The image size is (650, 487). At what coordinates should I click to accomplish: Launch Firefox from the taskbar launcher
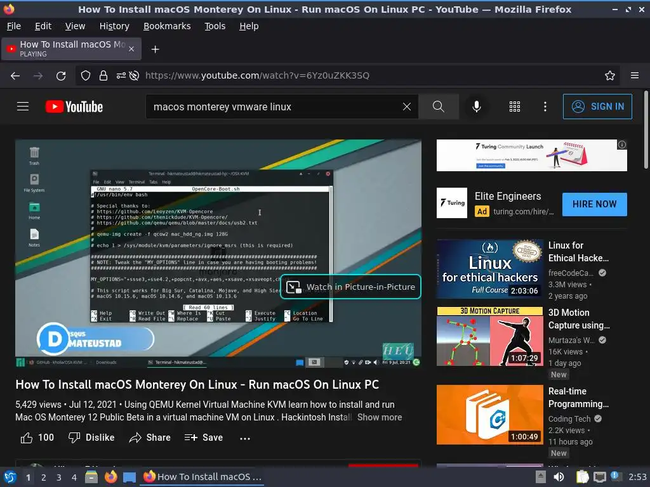click(110, 477)
